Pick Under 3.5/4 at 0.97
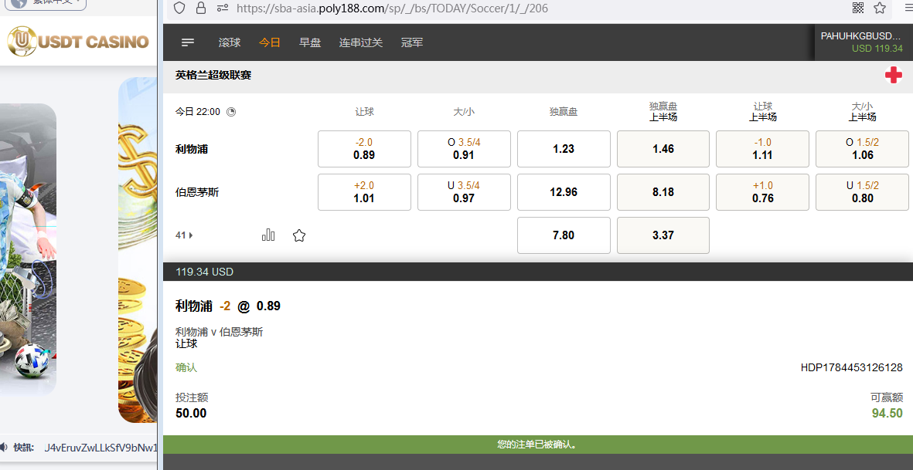The width and height of the screenshot is (913, 470). 464,191
